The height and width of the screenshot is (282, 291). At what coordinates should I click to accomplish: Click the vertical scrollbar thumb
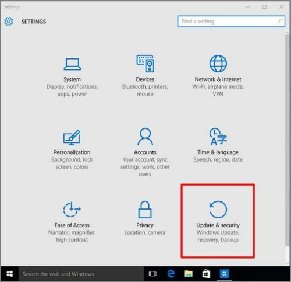(288, 140)
